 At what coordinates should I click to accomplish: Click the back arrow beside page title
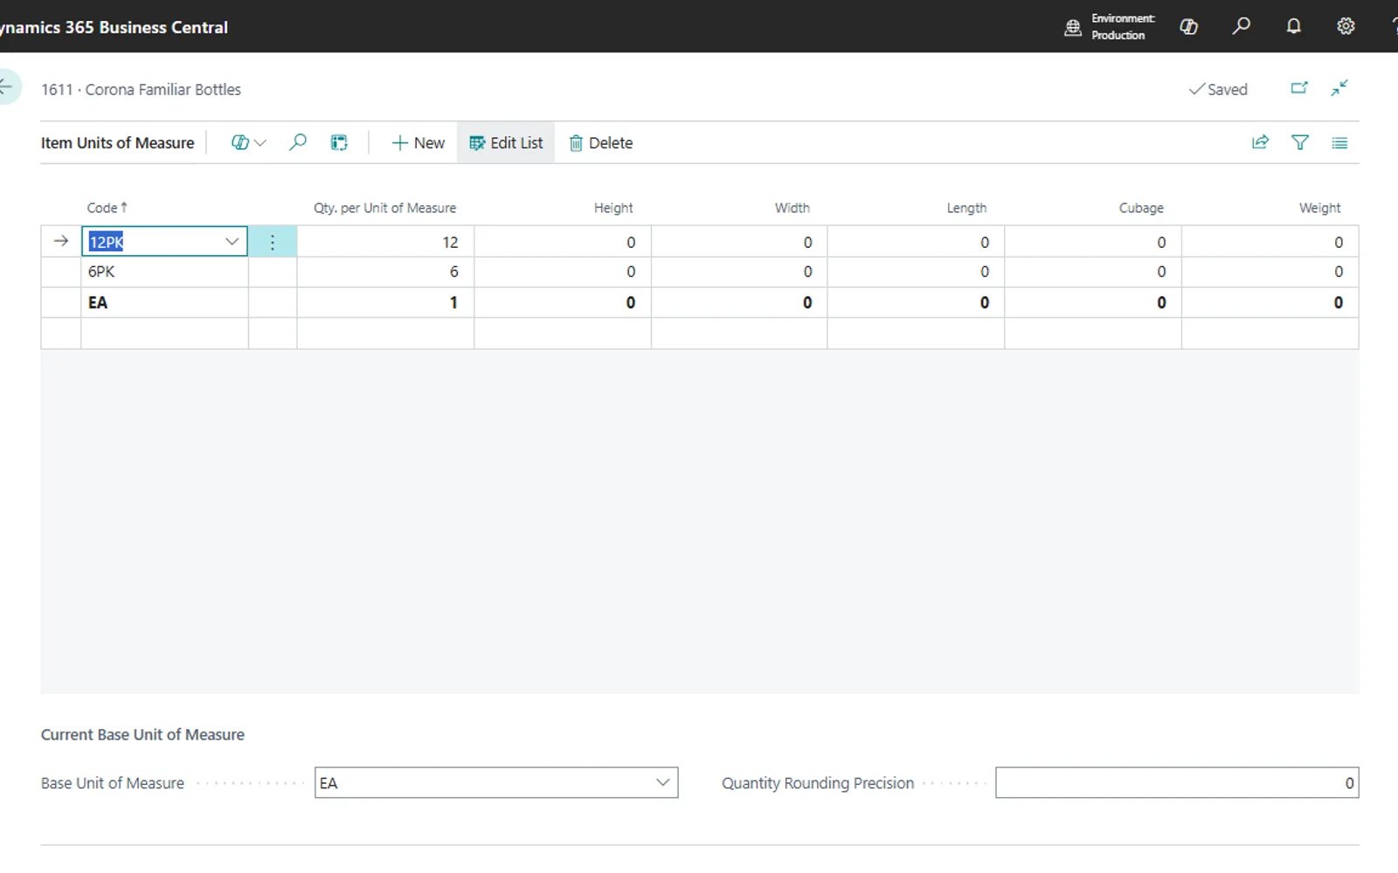7,87
